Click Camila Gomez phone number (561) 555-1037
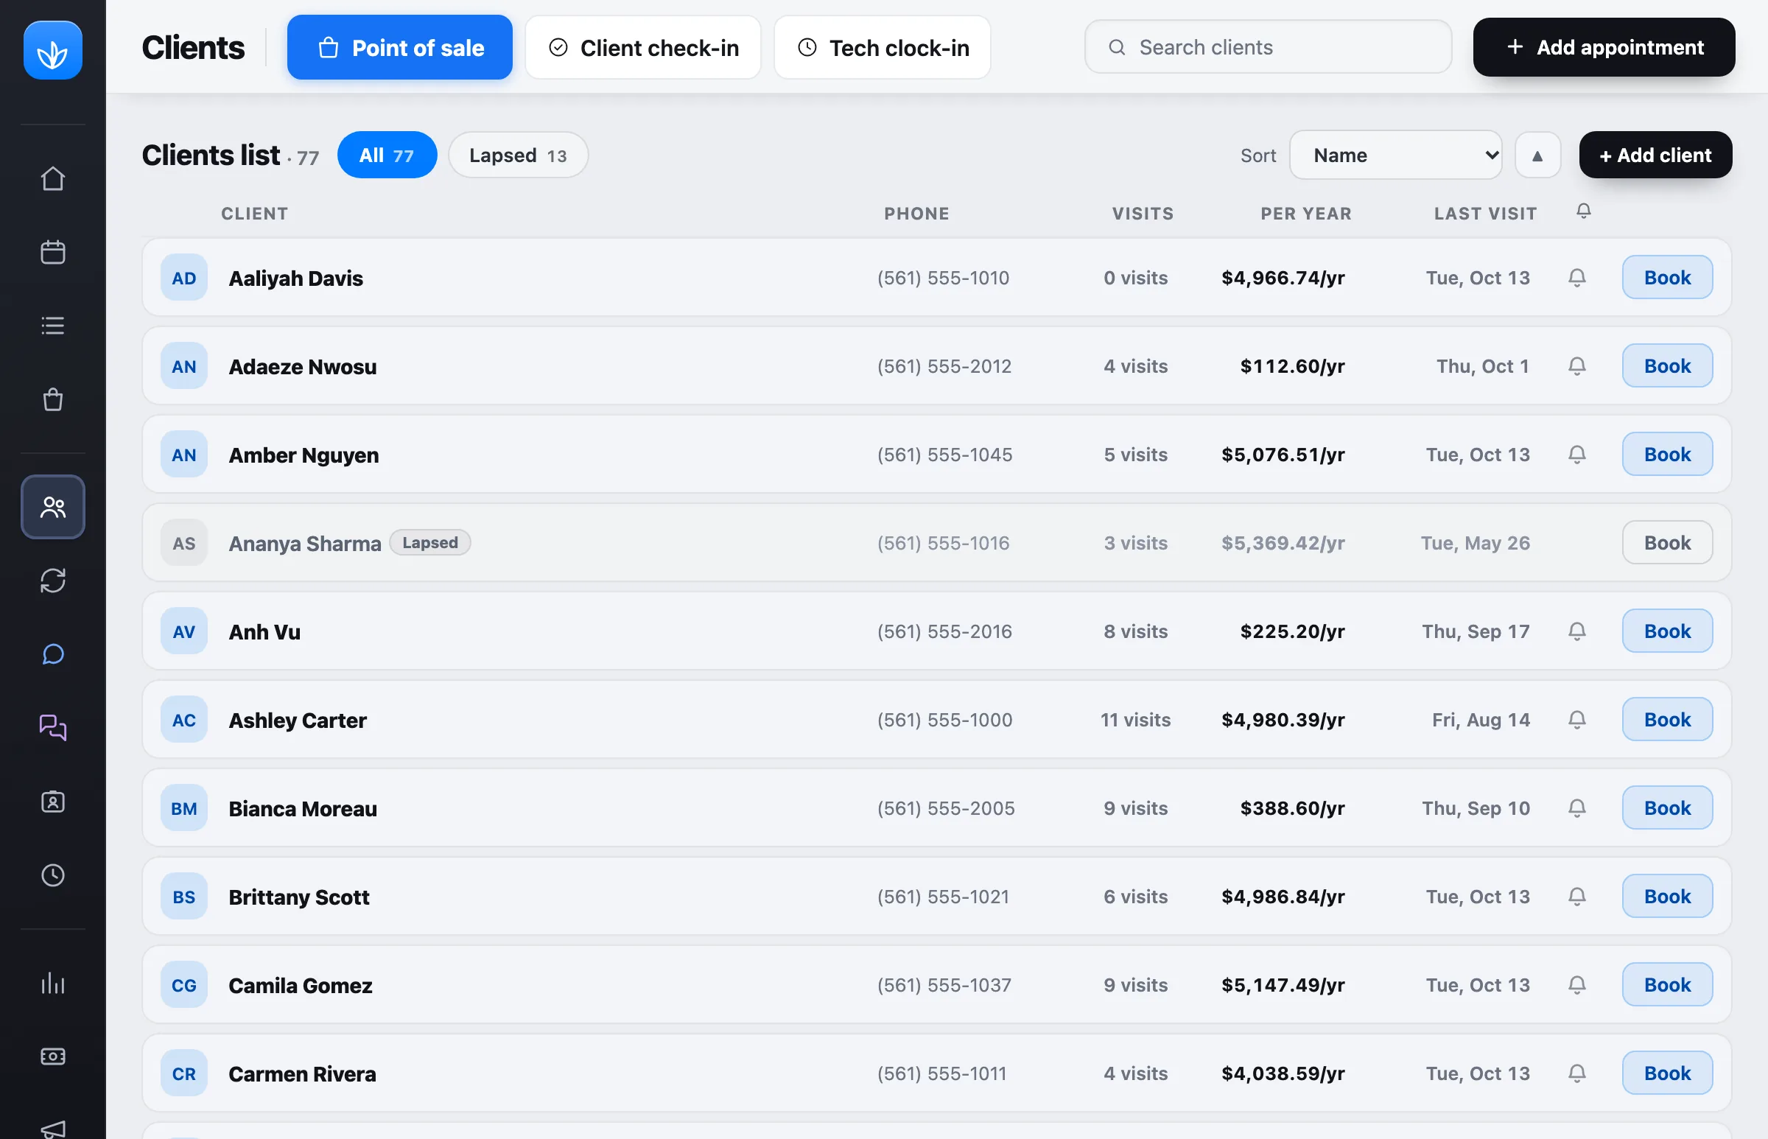 pos(944,985)
